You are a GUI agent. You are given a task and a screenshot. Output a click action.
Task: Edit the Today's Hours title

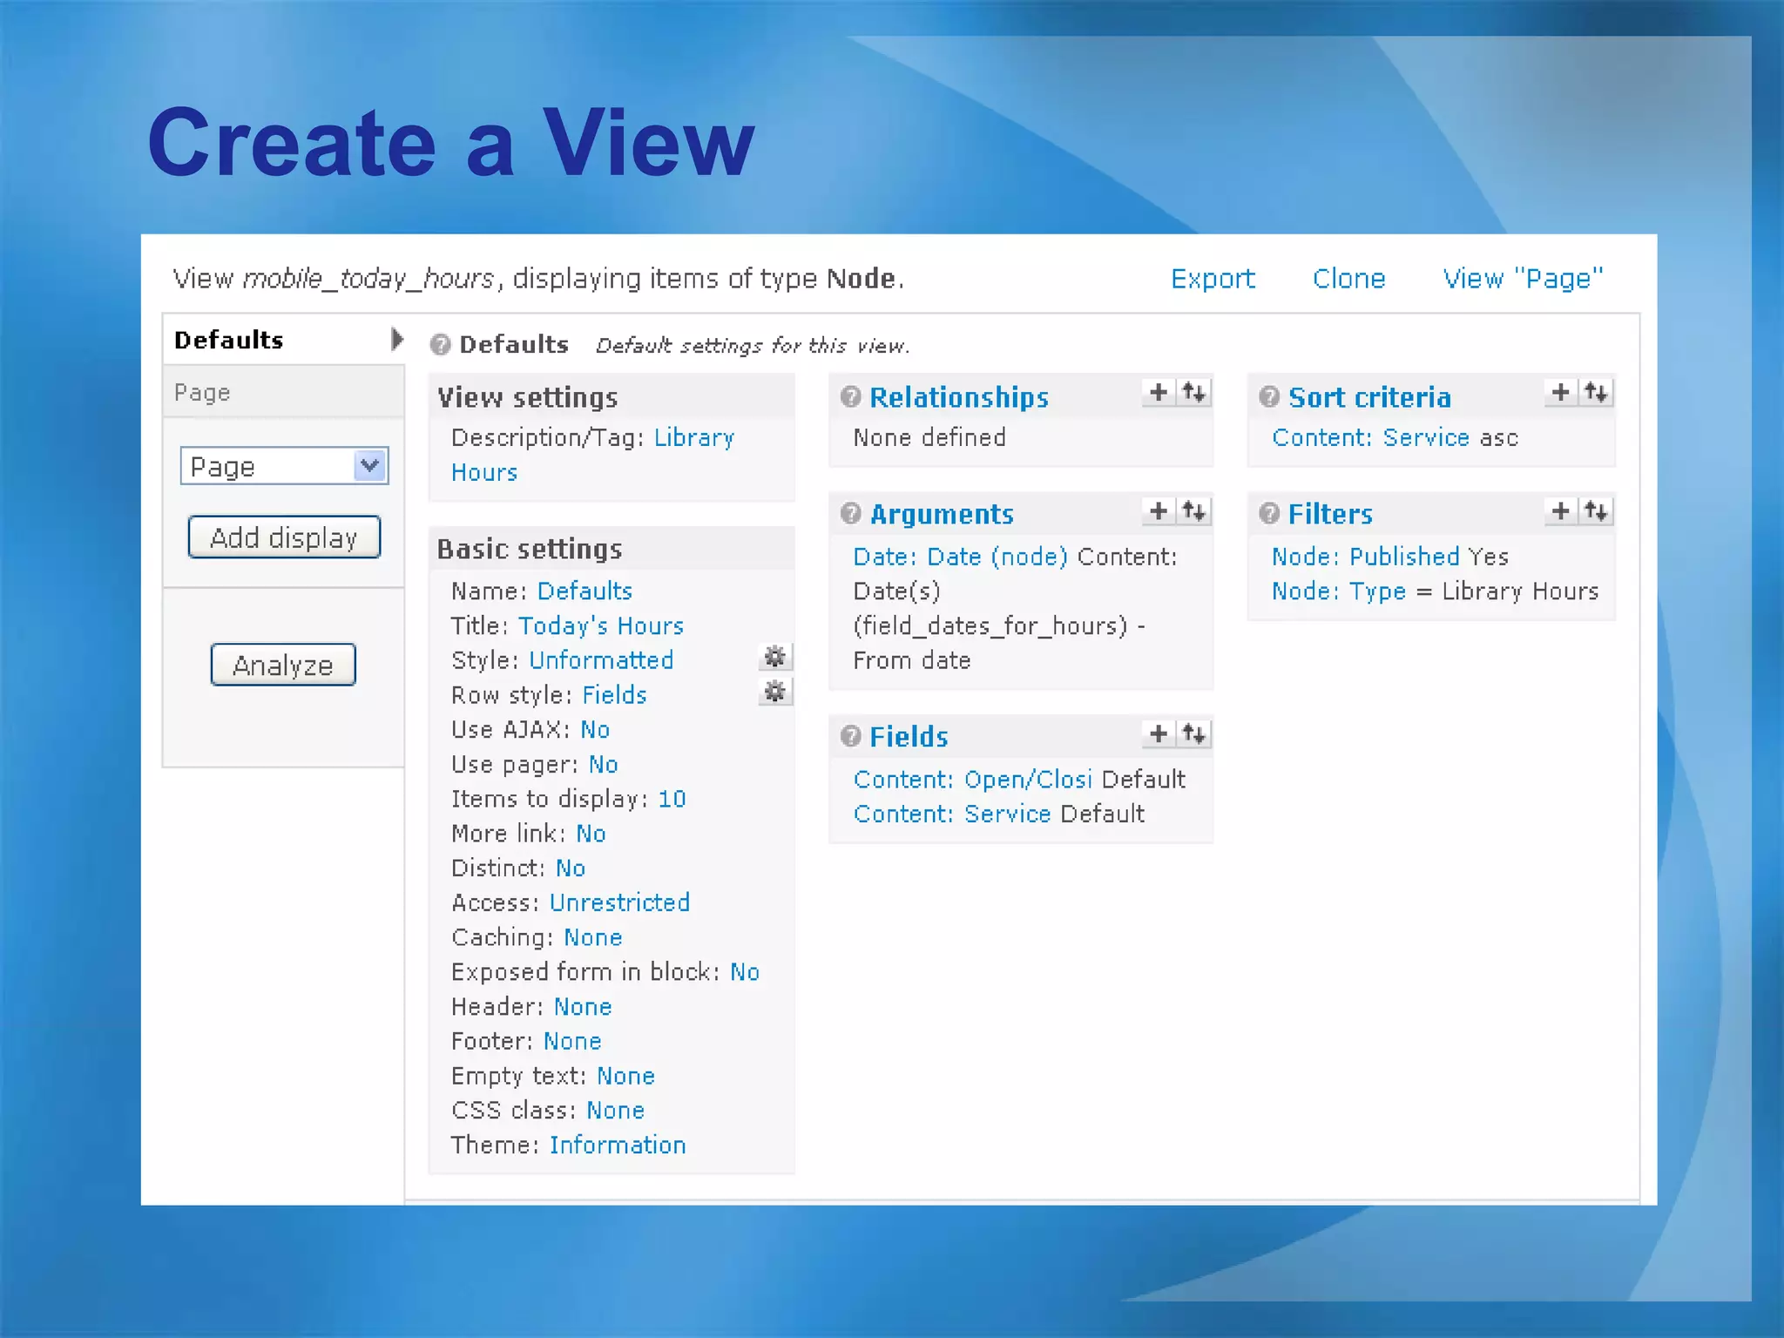click(x=601, y=626)
